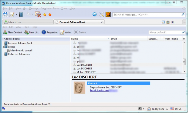Toggle the Today Pane button
Screen dimensions: 188x113
[158, 109]
